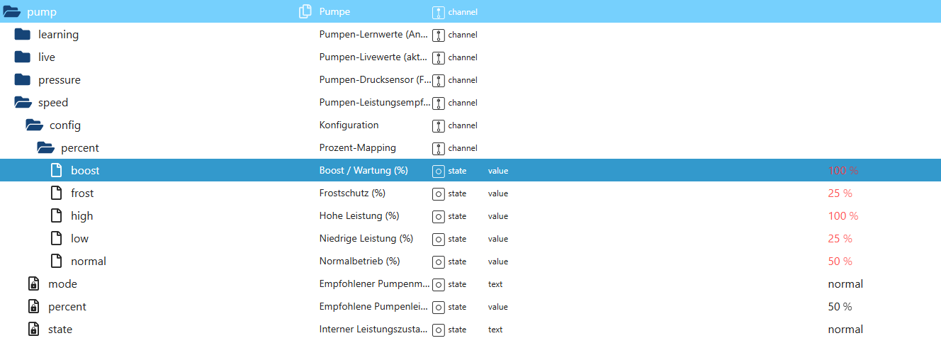The height and width of the screenshot is (343, 941).
Task: Click the state icon in boost row
Action: click(x=438, y=171)
